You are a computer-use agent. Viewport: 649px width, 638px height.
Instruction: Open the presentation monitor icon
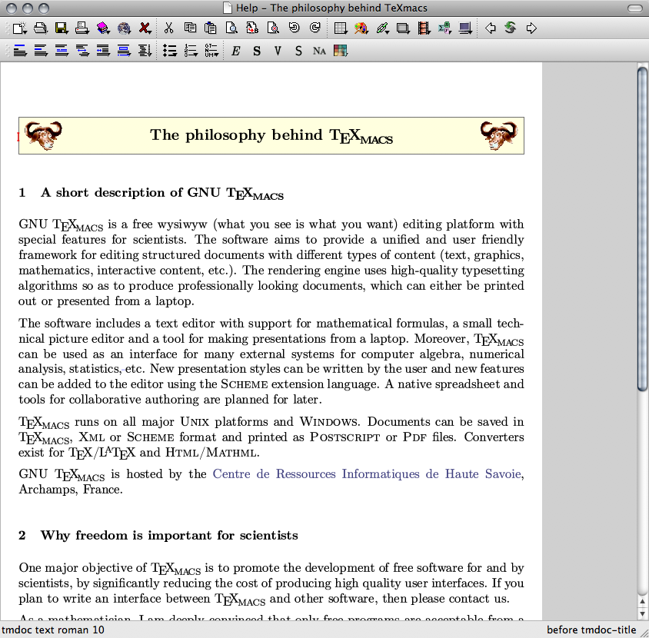[x=466, y=28]
